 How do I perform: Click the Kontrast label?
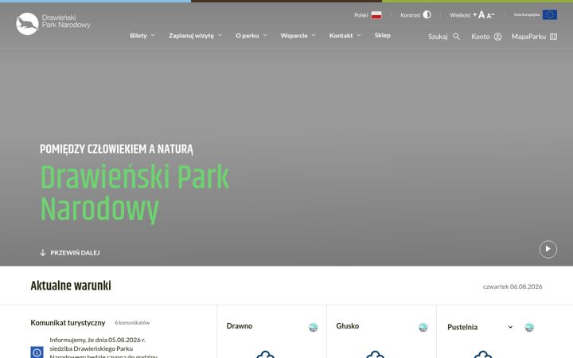pyautogui.click(x=411, y=15)
